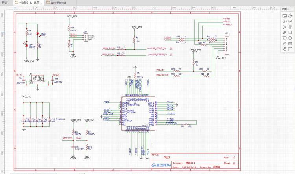Screen dimensions: 295x174
Task: Choose the Pie shape tool
Action: [285, 44]
